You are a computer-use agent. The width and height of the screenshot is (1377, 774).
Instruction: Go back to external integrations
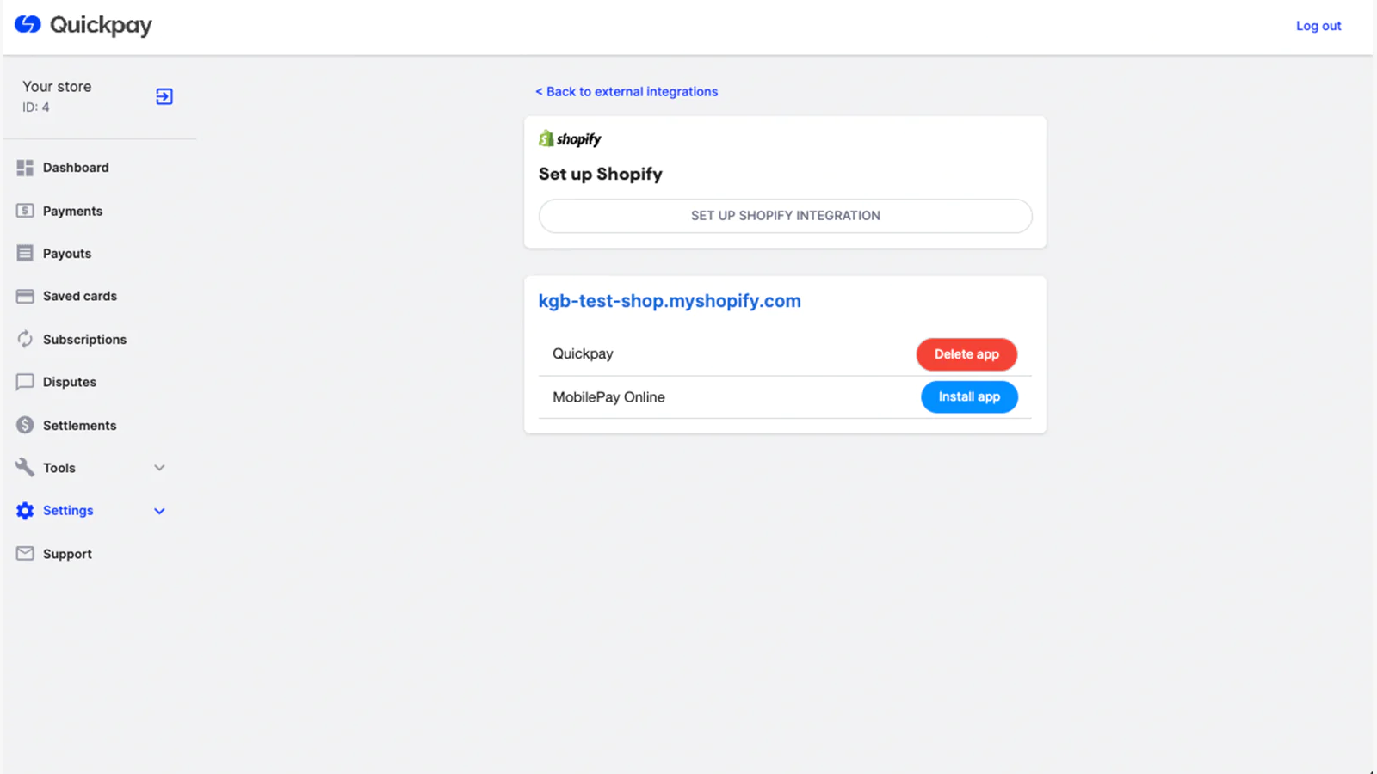click(627, 92)
